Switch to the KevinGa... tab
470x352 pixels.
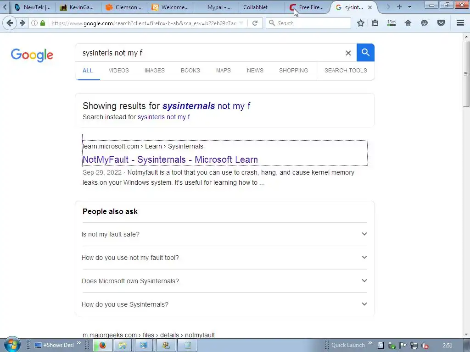pyautogui.click(x=78, y=7)
